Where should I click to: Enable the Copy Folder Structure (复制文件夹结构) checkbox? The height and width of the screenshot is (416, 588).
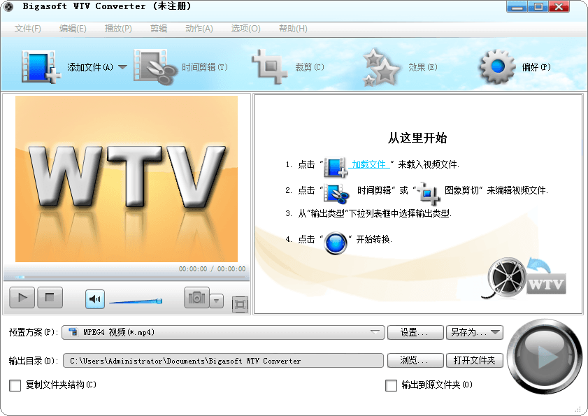(x=15, y=385)
